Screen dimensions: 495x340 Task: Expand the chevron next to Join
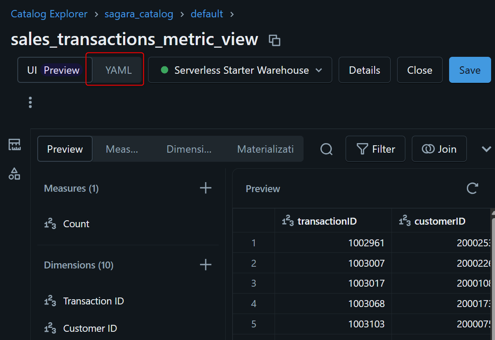[x=486, y=149]
